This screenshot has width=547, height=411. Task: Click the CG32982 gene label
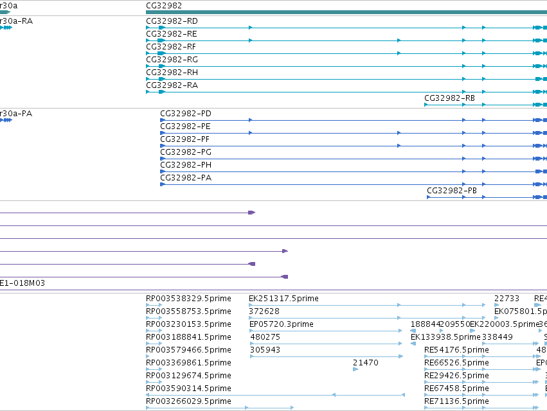click(164, 6)
